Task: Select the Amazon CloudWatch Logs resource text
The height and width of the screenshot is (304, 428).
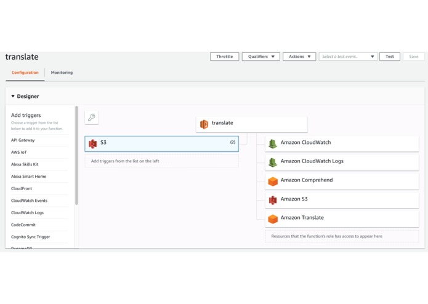Action: coord(312,161)
